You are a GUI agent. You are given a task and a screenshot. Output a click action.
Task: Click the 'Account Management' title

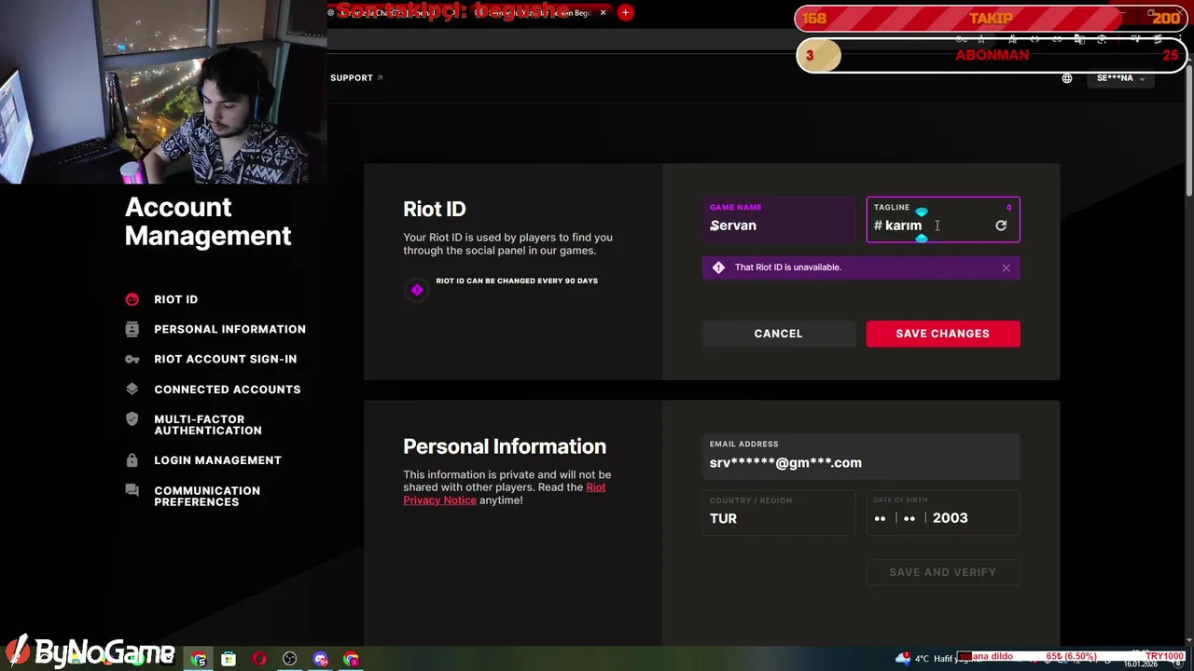[x=208, y=222]
